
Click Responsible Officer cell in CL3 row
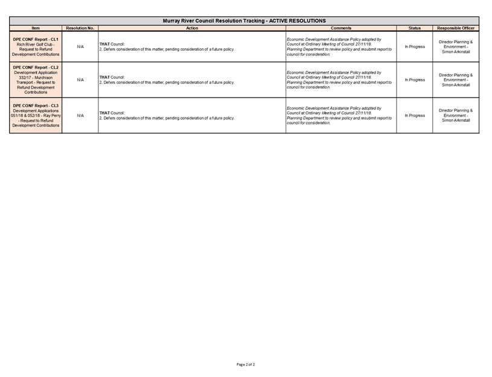(456, 115)
